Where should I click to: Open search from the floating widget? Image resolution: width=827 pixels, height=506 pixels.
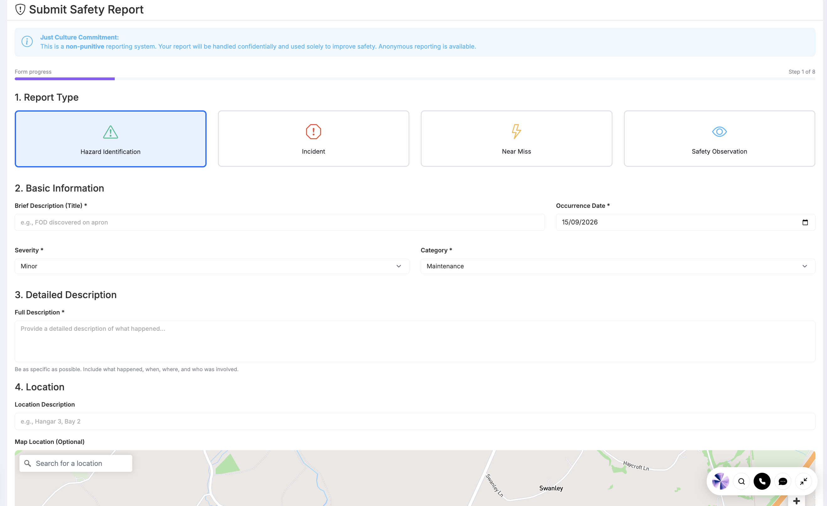(x=741, y=481)
